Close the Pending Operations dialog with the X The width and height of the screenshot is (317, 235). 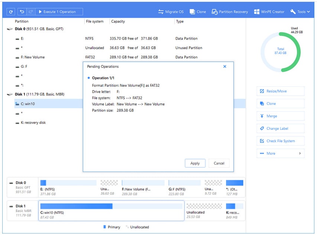click(224, 66)
